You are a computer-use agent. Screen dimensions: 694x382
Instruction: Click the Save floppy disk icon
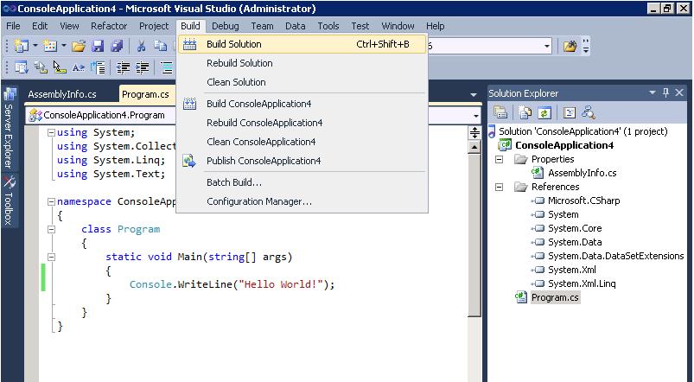click(x=98, y=46)
